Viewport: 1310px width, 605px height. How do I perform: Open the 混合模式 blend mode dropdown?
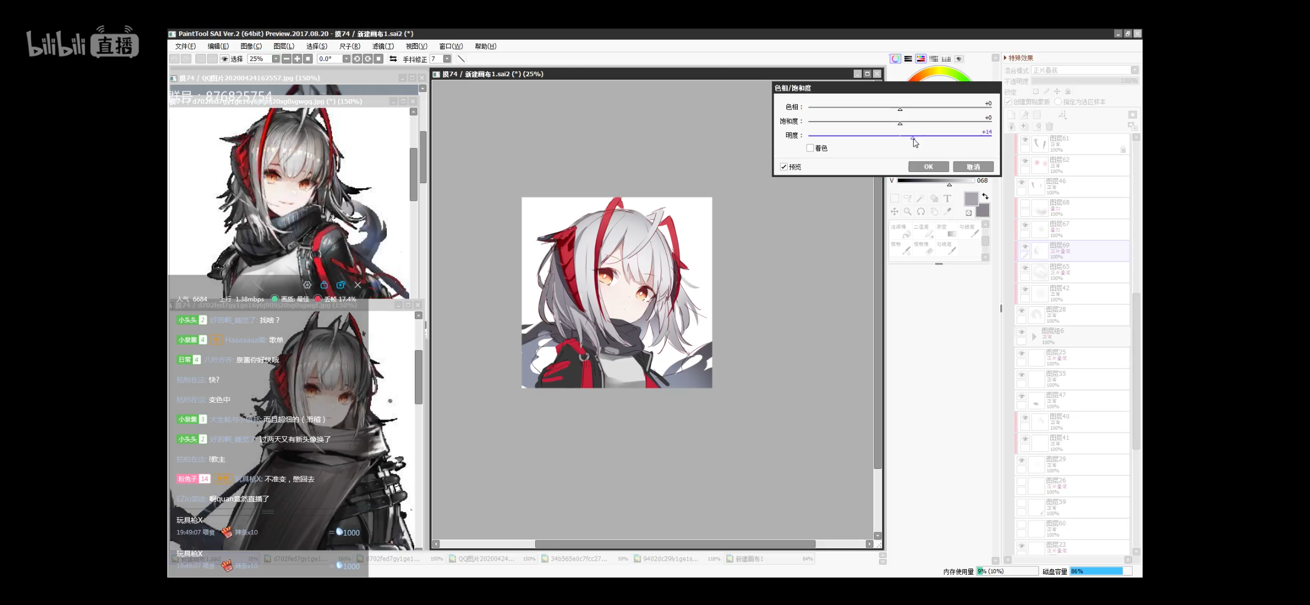click(x=1085, y=70)
